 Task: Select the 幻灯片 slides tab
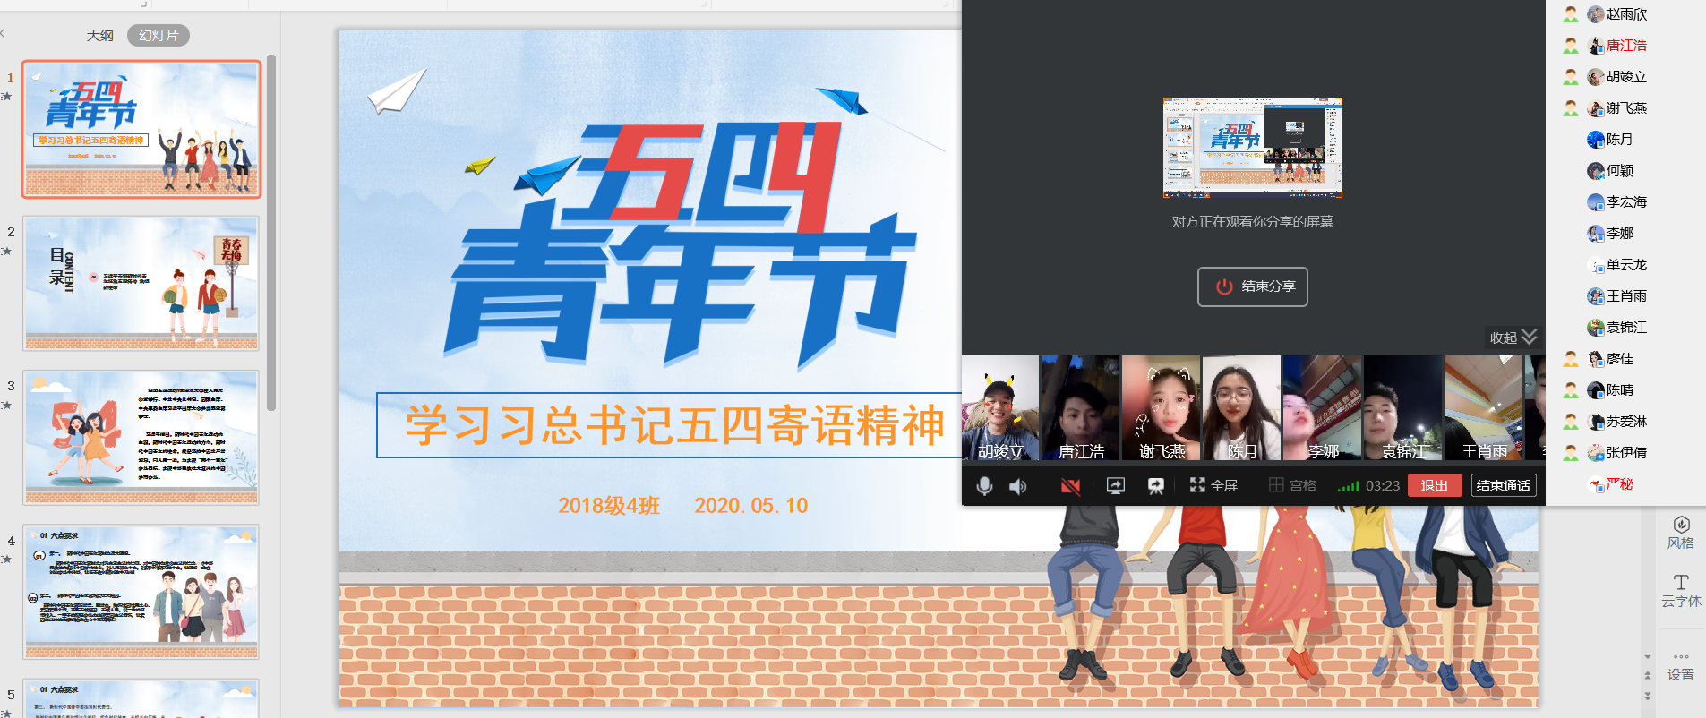pos(159,36)
